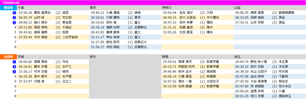Select school name 水戸商
306x99 pixels.
tap(67, 77)
